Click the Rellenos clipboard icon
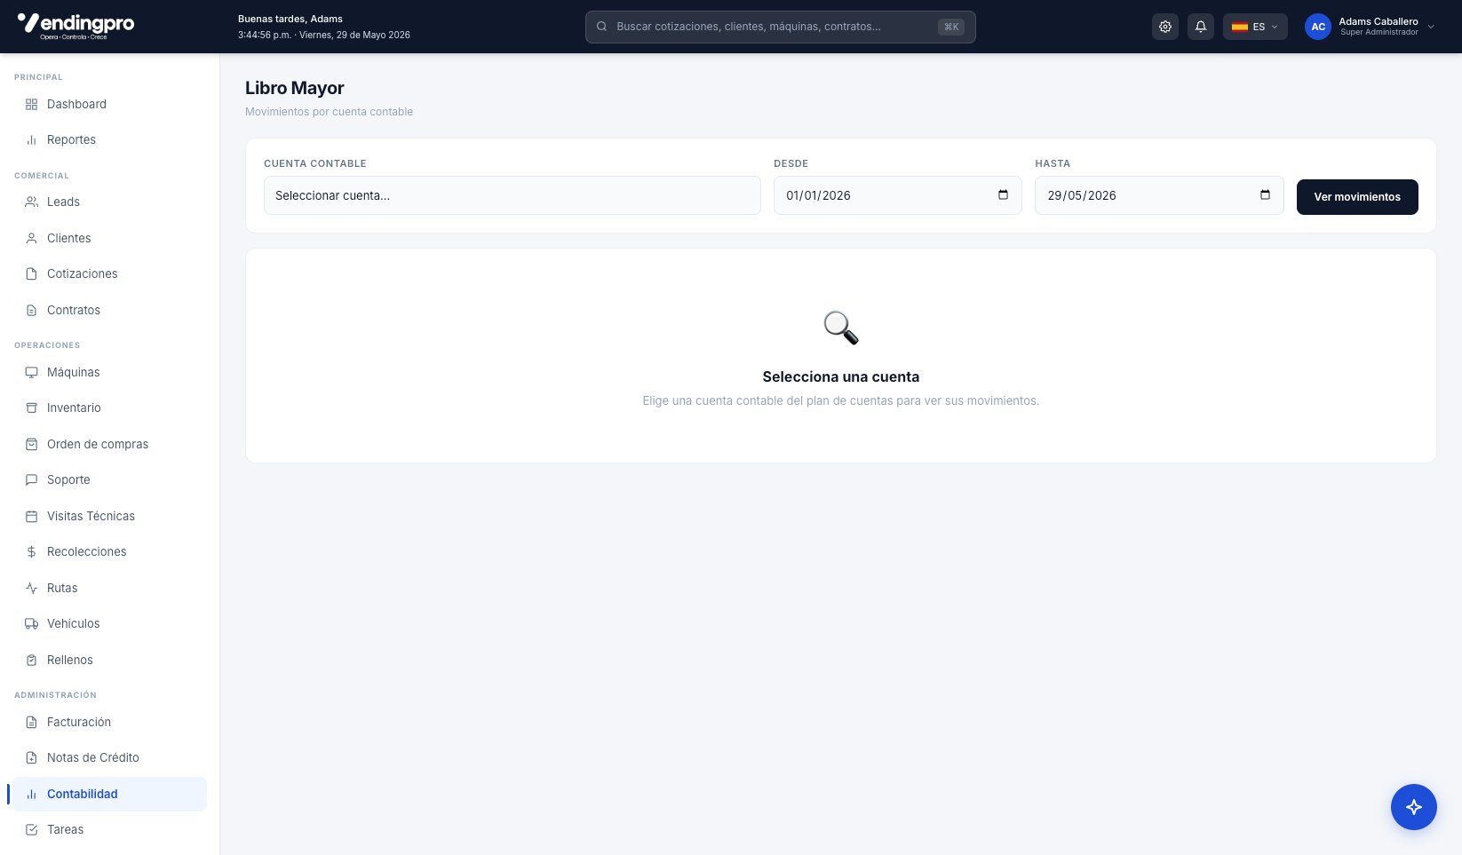The image size is (1462, 855). pyautogui.click(x=31, y=660)
